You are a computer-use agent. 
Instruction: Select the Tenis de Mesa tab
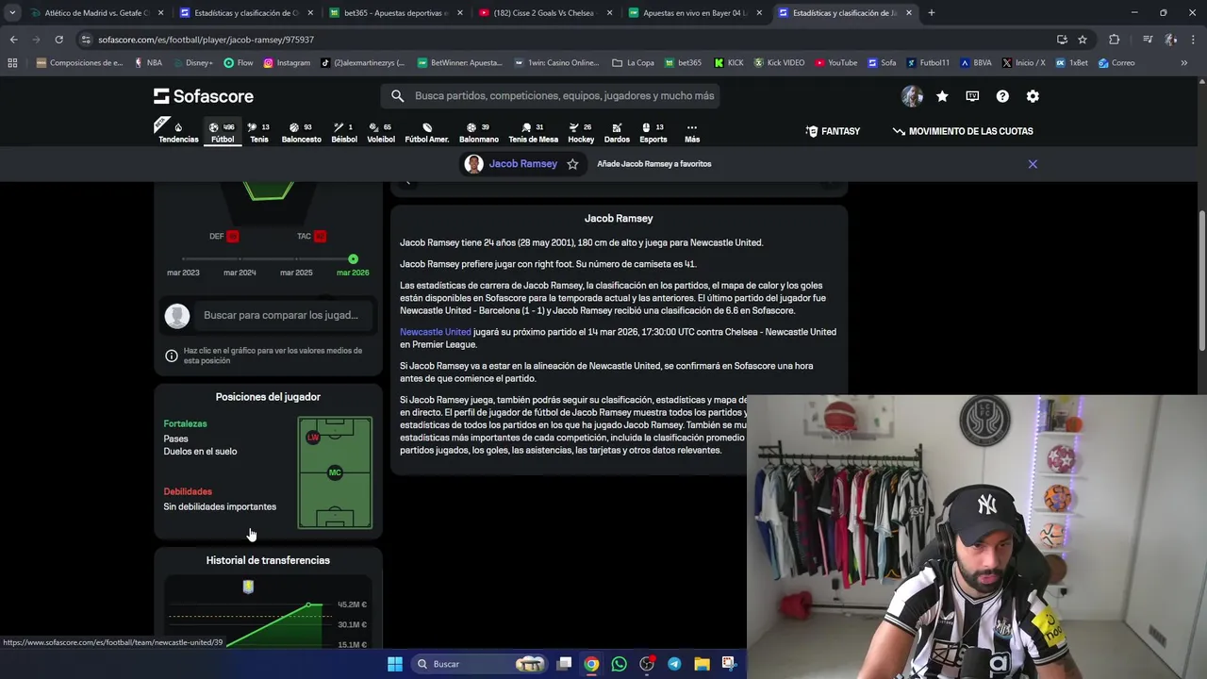pos(534,132)
